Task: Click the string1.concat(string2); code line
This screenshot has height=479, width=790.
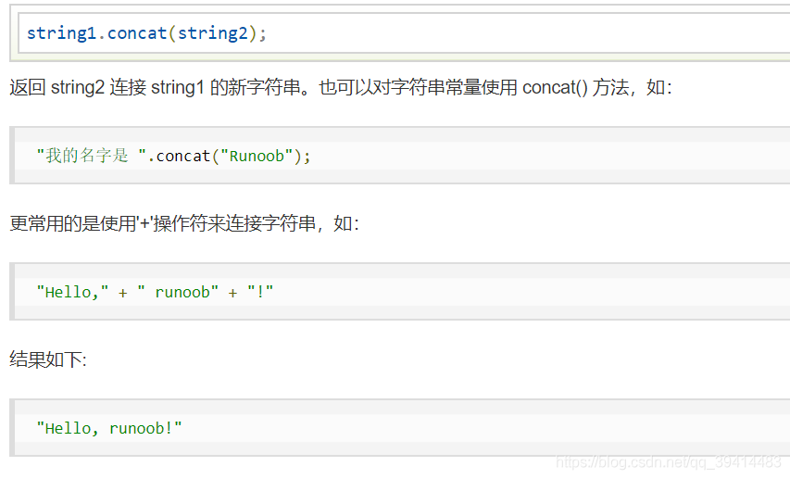Action: [146, 33]
